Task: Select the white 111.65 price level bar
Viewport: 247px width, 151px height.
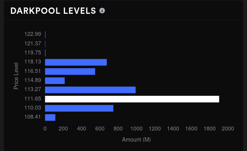Action: click(x=132, y=99)
